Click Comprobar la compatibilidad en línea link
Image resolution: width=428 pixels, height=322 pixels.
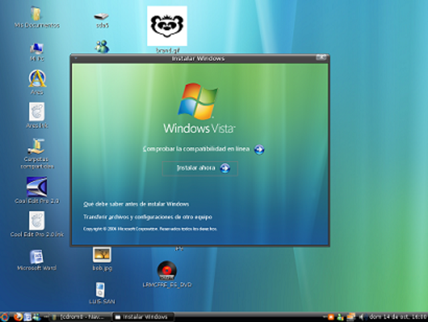click(196, 149)
